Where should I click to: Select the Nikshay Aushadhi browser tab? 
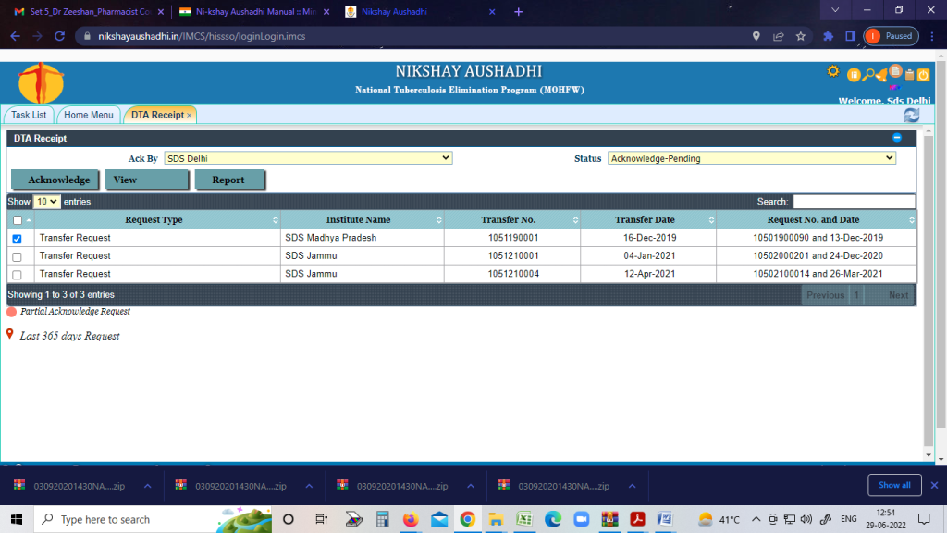(420, 11)
